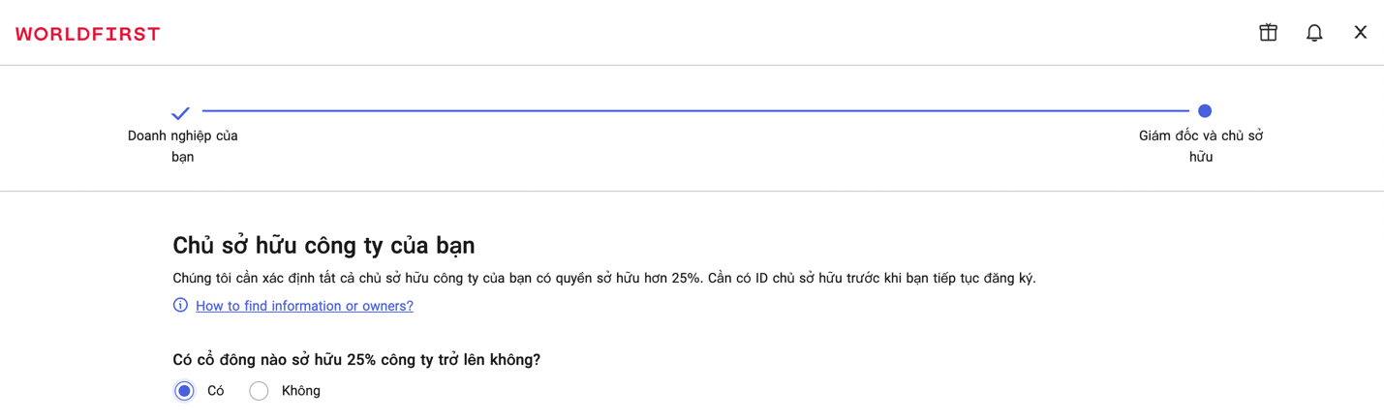Click the sentence starting "Chúng tôi cần xác định"

tap(436, 279)
